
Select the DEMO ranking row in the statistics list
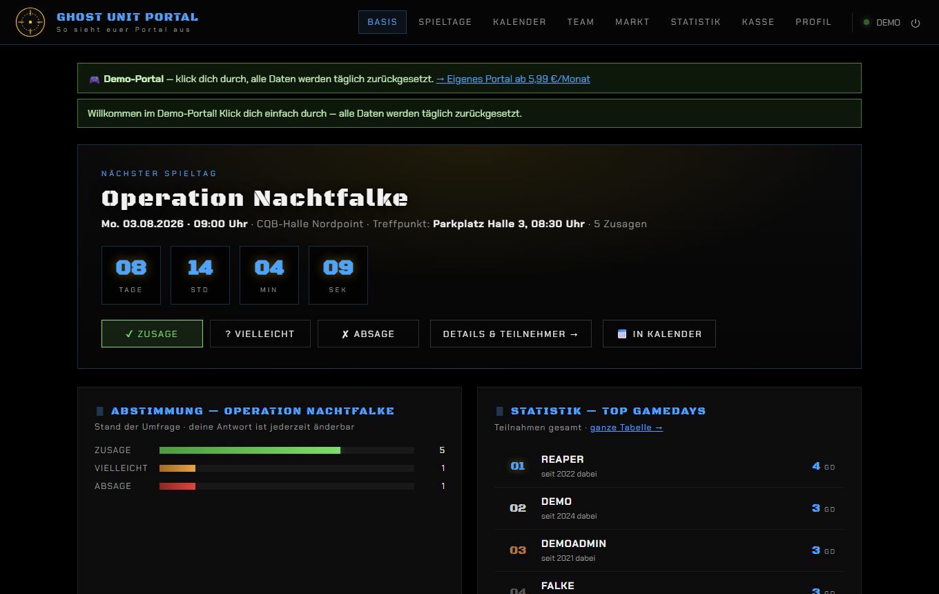669,508
